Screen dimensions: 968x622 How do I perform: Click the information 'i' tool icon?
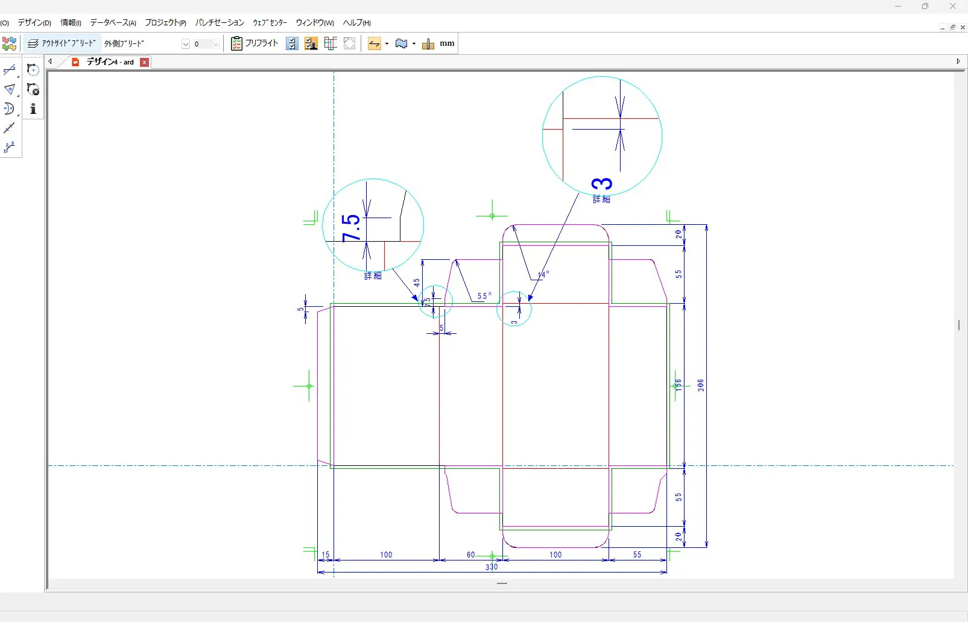tap(33, 109)
